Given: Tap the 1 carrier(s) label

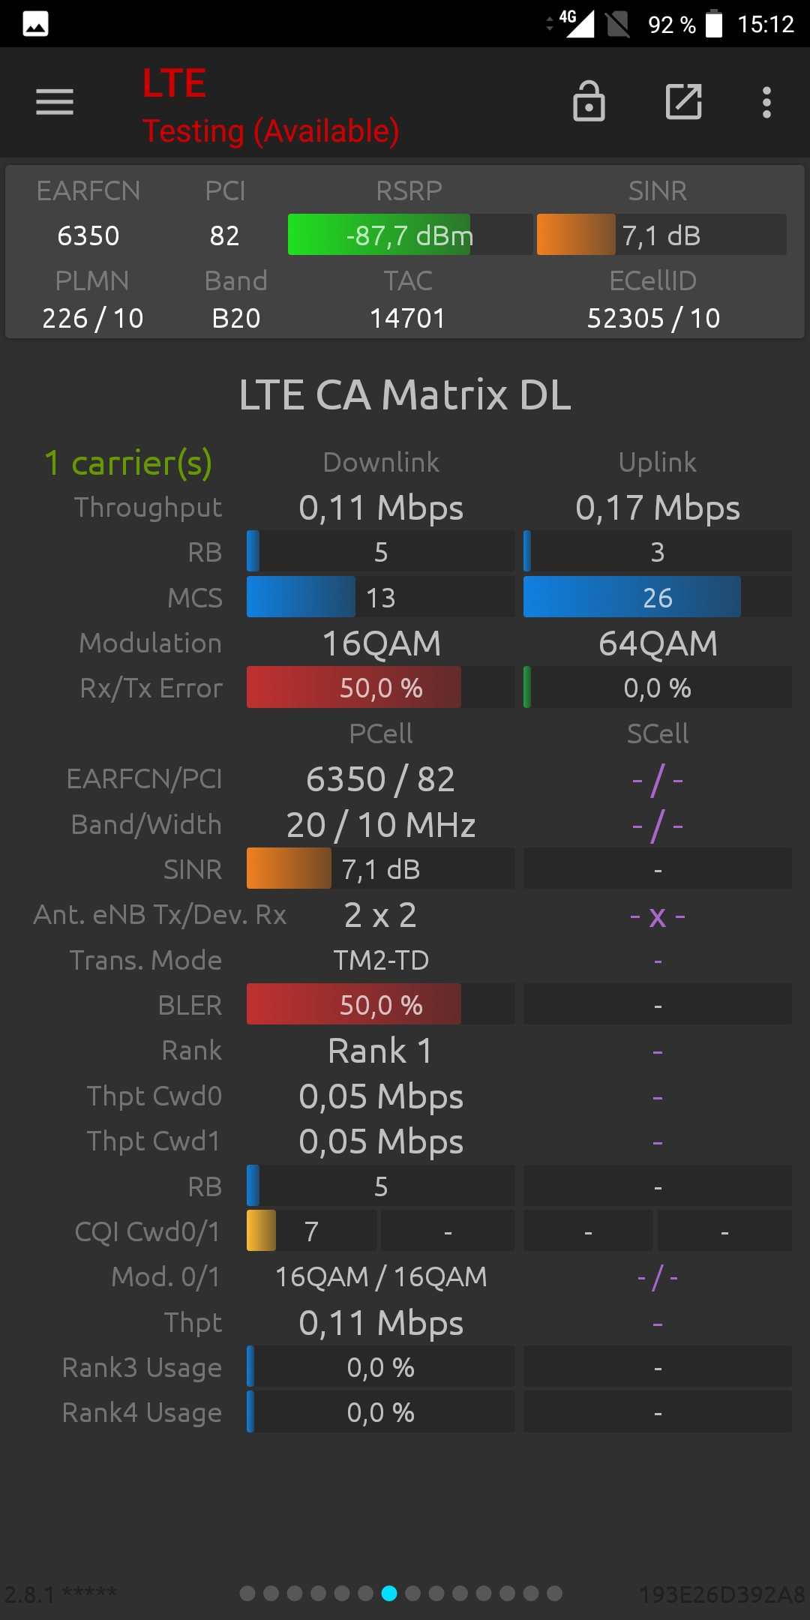Looking at the screenshot, I should click(x=128, y=463).
